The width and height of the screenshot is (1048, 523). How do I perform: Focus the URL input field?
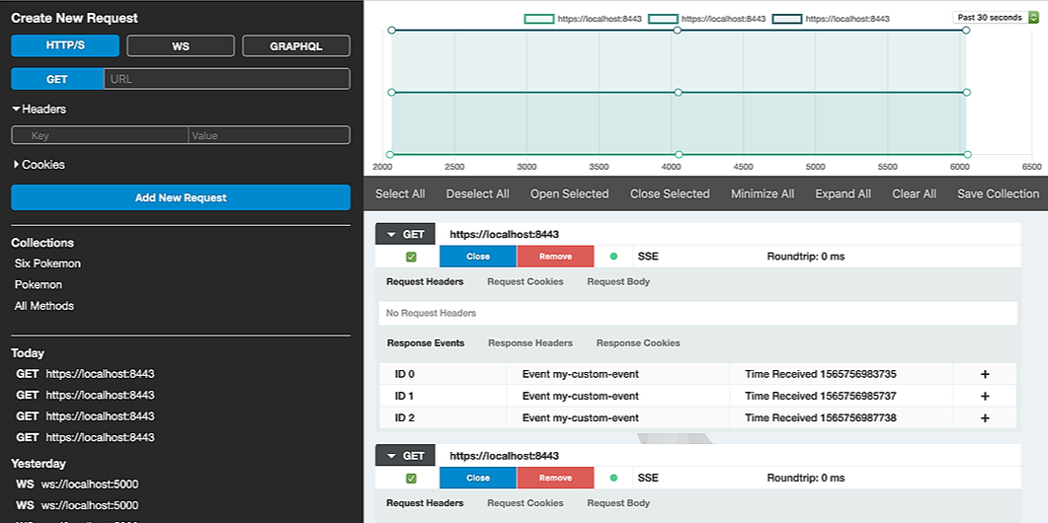pyautogui.click(x=226, y=79)
